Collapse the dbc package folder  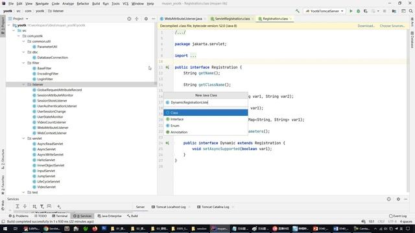[23, 52]
